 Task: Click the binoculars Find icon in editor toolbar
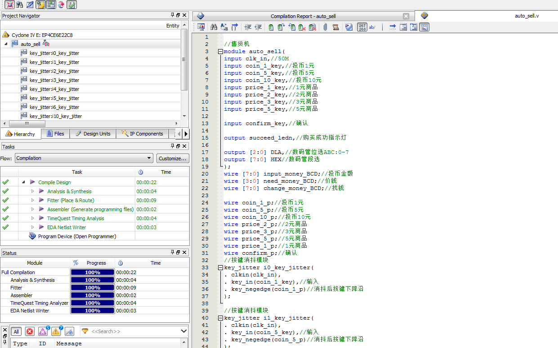tap(214, 27)
